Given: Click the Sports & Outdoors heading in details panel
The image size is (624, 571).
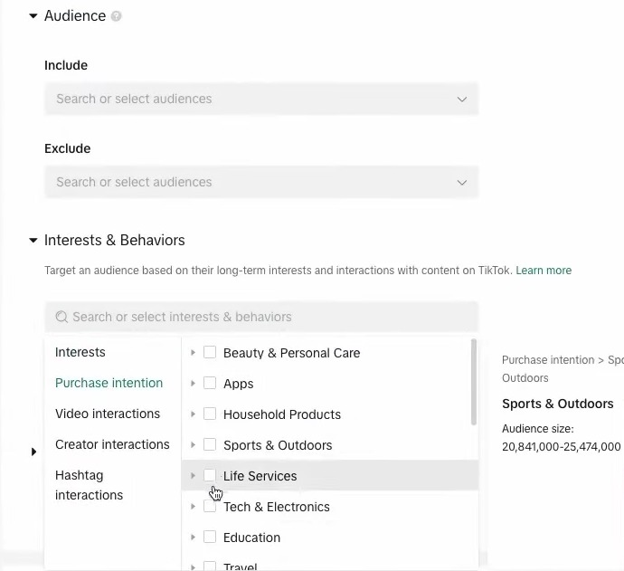Looking at the screenshot, I should 558,404.
